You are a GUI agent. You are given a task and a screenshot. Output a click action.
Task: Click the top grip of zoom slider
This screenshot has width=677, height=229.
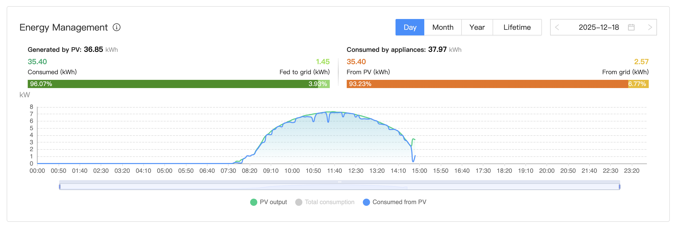pyautogui.click(x=340, y=182)
